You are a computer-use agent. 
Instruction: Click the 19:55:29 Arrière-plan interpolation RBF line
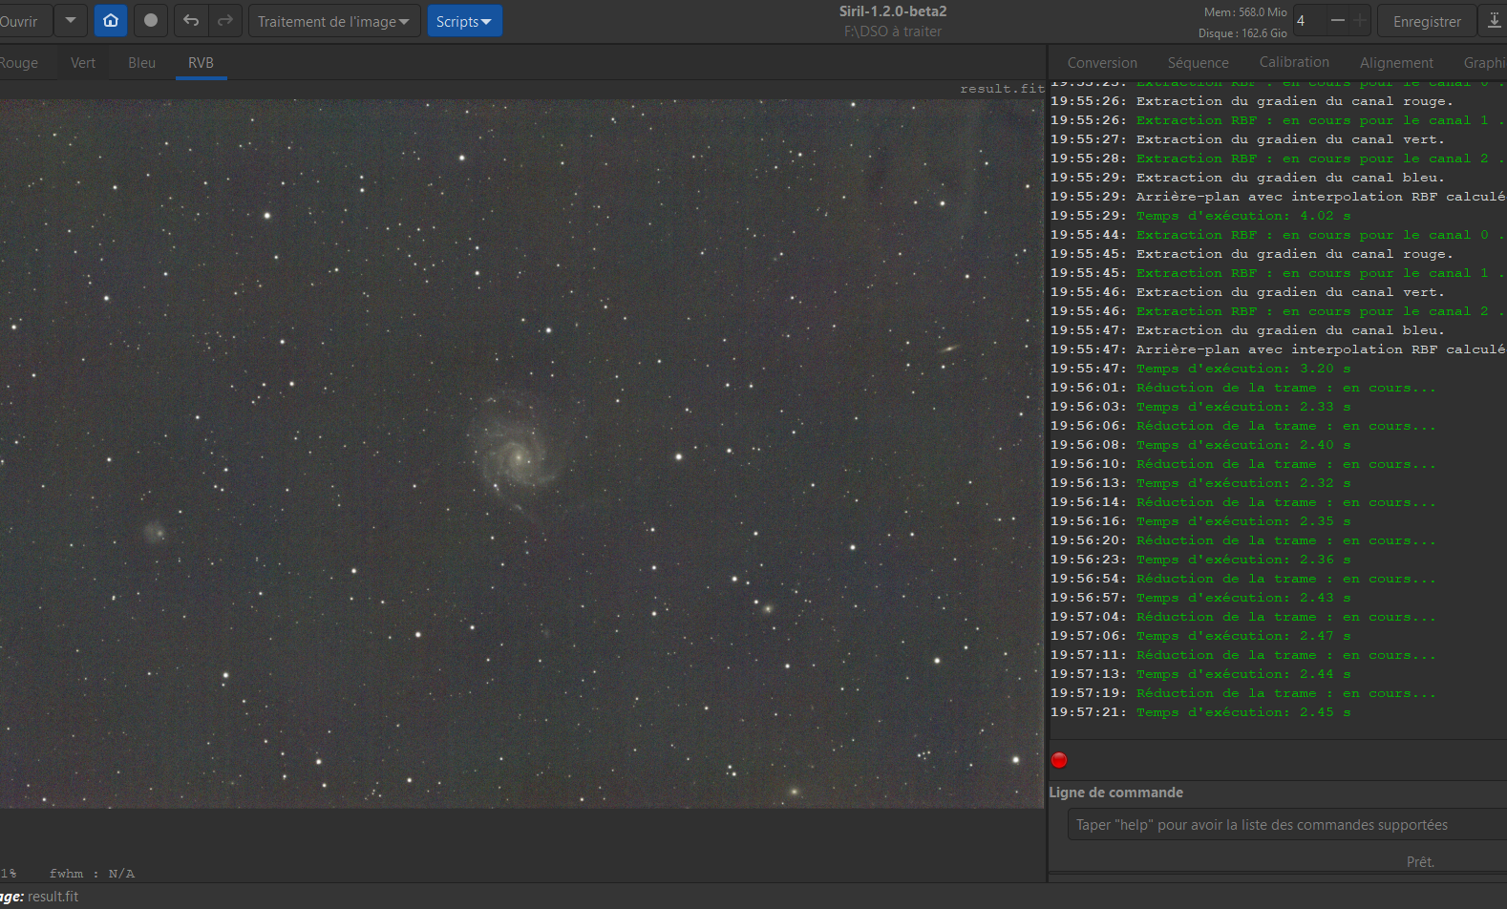click(x=1279, y=197)
